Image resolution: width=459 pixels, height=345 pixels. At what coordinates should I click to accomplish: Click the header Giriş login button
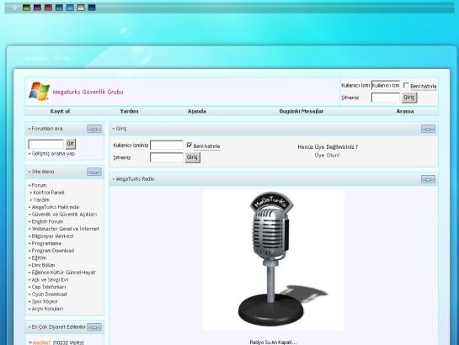click(x=409, y=98)
